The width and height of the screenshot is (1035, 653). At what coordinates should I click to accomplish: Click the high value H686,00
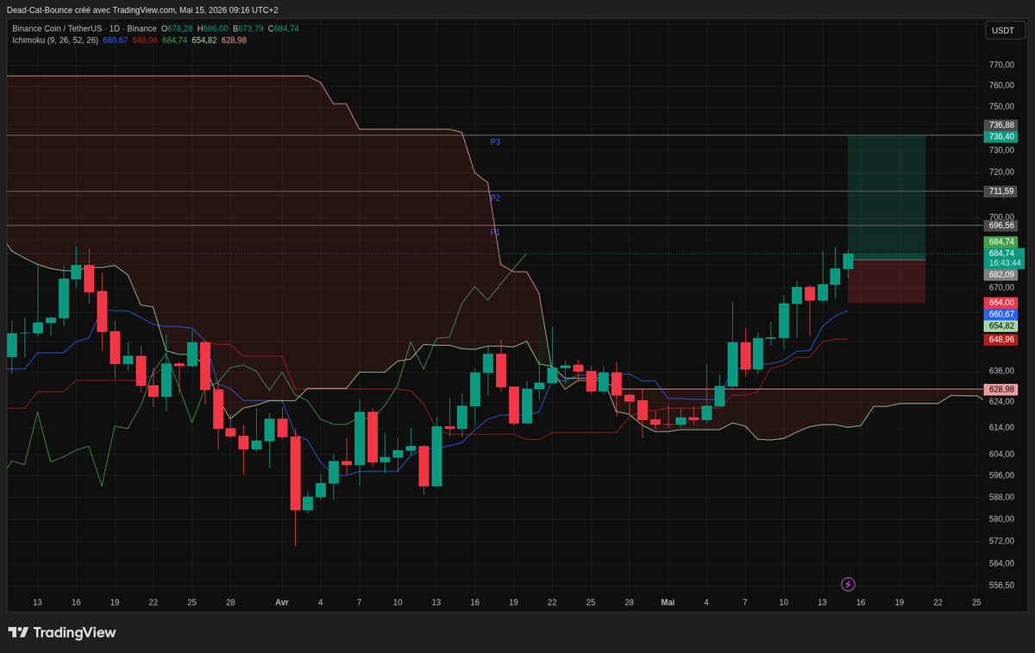212,28
